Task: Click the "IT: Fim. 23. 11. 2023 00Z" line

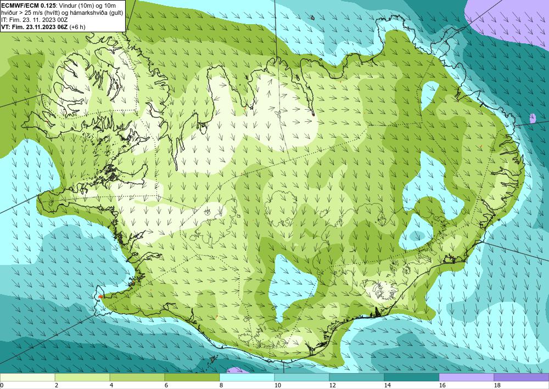Action: pyautogui.click(x=35, y=20)
